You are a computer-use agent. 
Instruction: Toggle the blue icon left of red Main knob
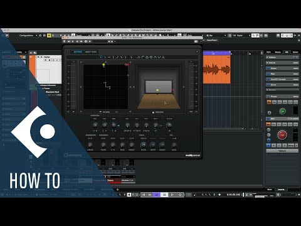269,140
